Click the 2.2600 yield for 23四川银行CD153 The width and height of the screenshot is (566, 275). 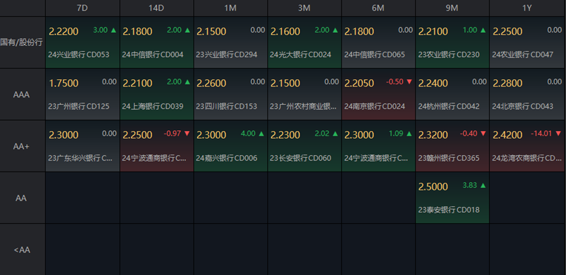click(210, 82)
